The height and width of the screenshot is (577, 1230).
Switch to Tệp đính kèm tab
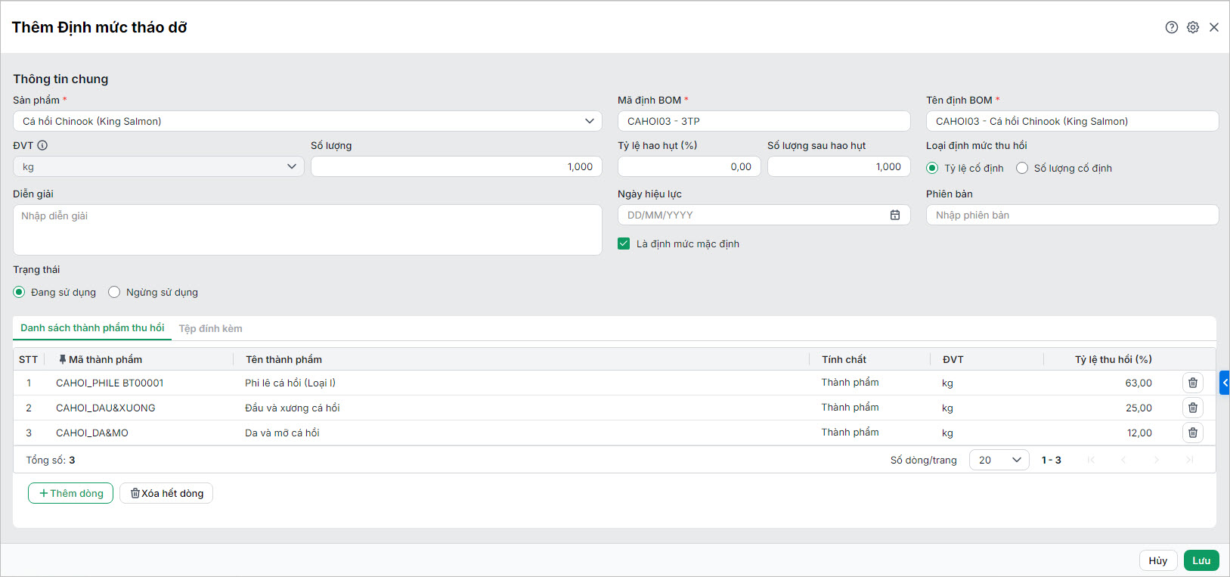coord(210,328)
